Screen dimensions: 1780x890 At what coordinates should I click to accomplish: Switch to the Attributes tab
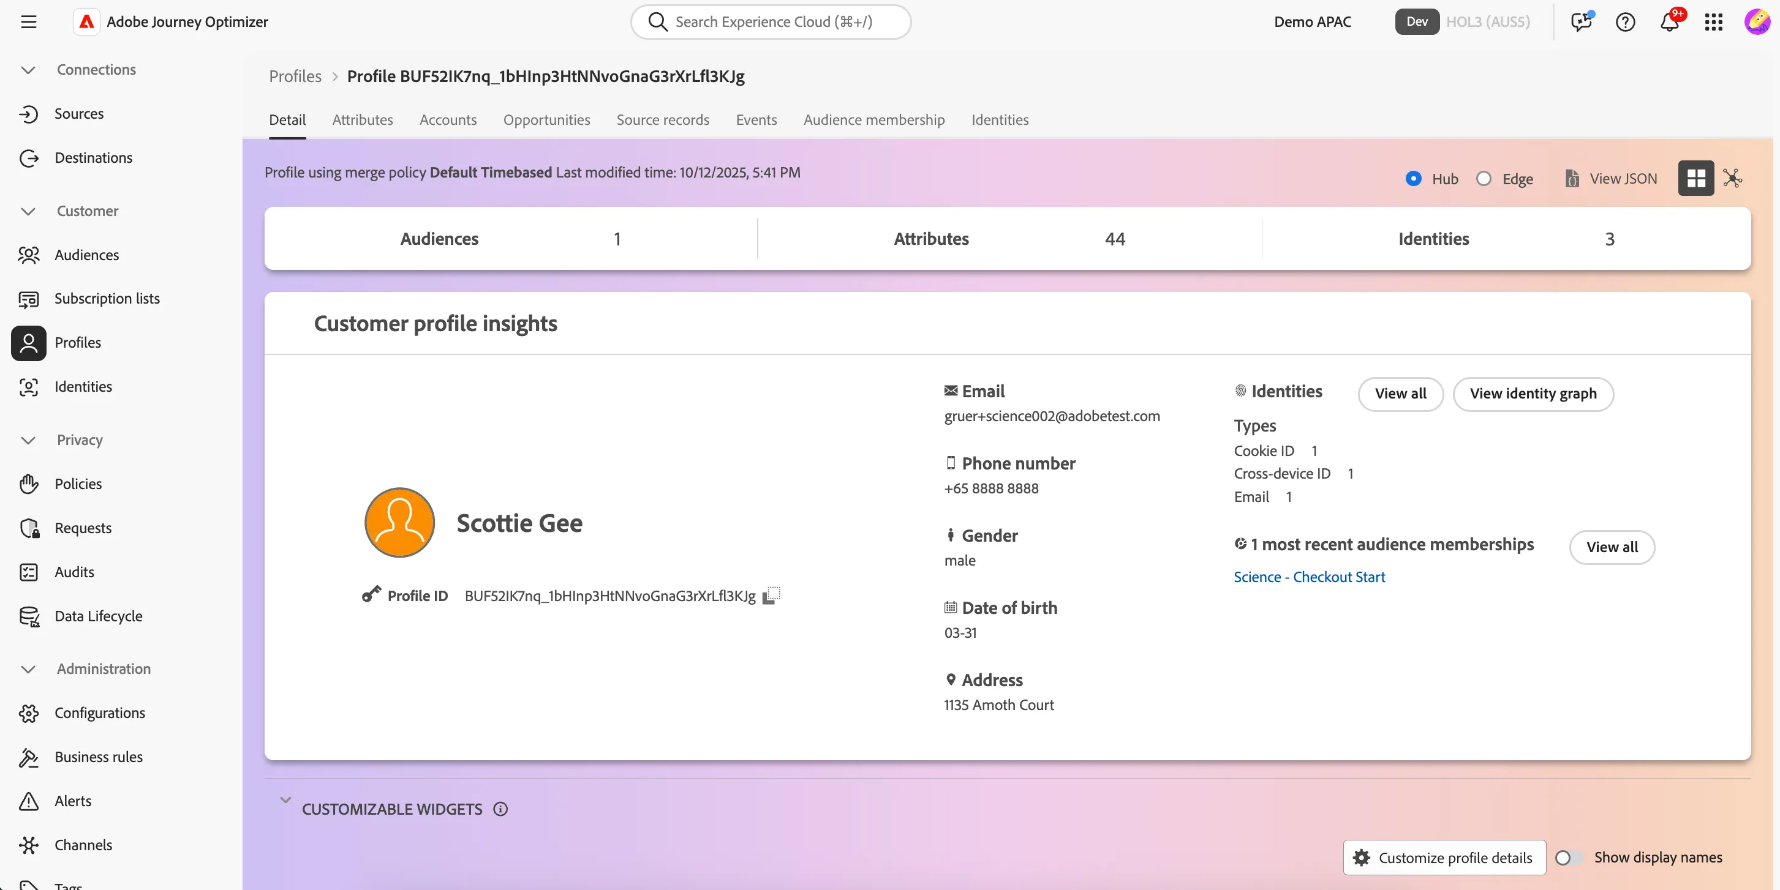point(362,120)
